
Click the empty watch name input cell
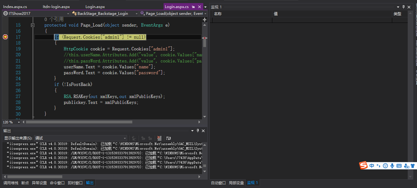tap(242, 20)
